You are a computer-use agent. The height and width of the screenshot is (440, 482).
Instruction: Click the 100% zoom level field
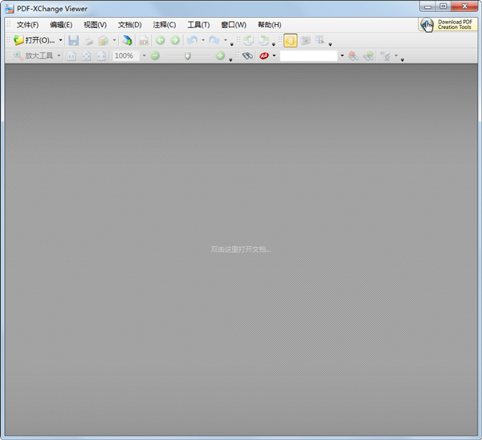pyautogui.click(x=126, y=56)
